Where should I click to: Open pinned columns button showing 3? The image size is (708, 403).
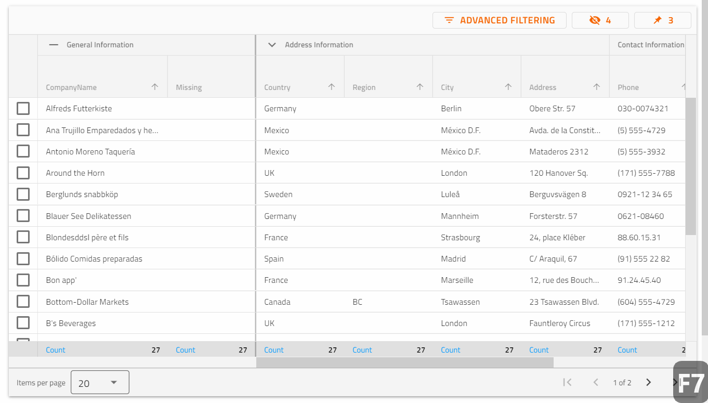point(662,20)
